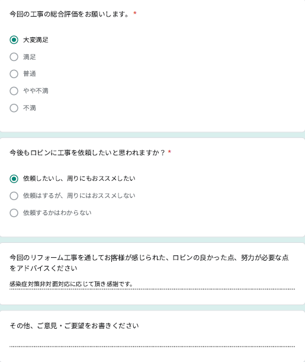The height and width of the screenshot is (362, 305).
Task: Choose radio circle for 依頼はするが、周りにはおススメしない
Action: click(14, 196)
